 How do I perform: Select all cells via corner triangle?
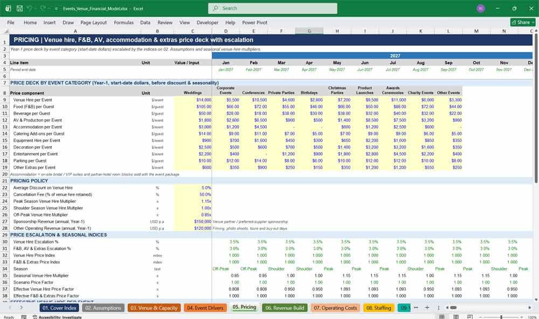tap(6, 31)
